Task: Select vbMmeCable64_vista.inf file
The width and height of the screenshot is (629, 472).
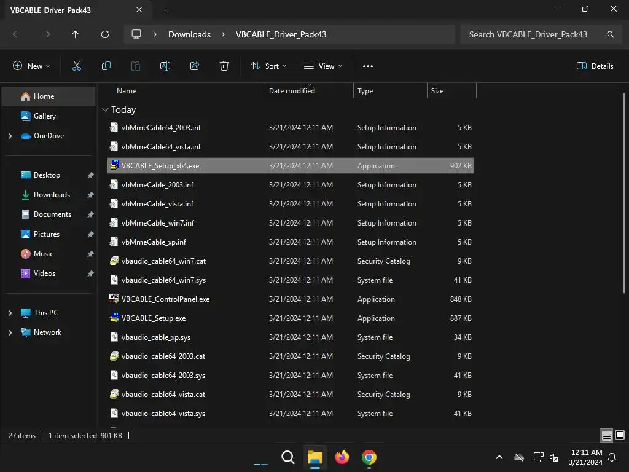Action: [291, 147]
